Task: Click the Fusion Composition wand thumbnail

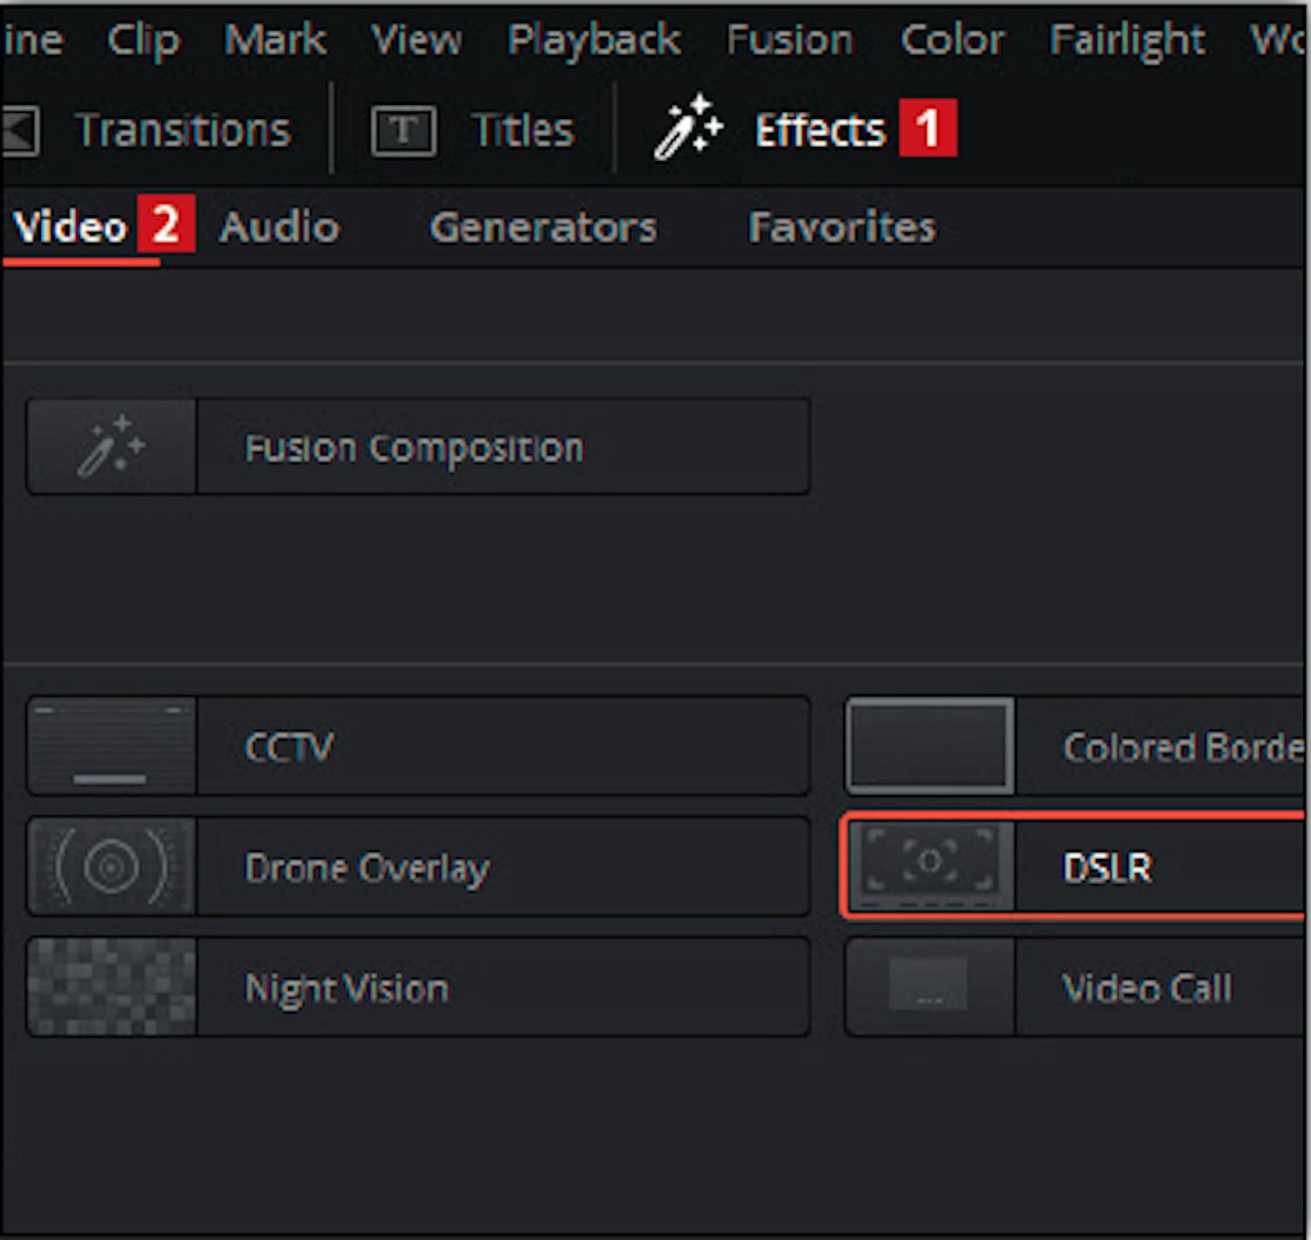Action: (112, 447)
